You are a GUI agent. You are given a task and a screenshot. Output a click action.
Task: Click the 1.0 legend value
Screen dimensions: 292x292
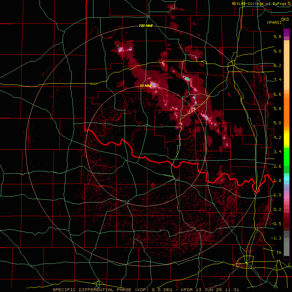tap(277, 195)
